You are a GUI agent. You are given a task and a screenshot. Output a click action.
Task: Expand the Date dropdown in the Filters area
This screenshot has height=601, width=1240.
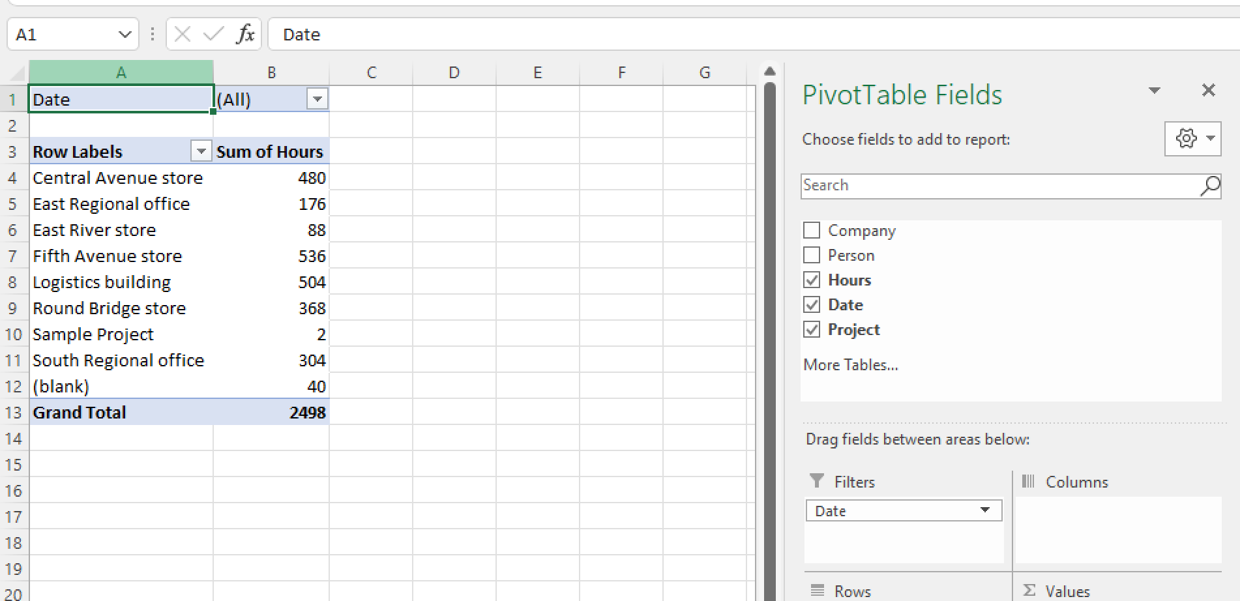pos(985,510)
